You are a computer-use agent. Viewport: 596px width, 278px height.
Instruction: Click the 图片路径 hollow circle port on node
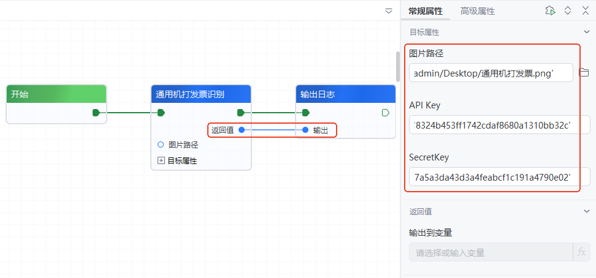pos(161,145)
